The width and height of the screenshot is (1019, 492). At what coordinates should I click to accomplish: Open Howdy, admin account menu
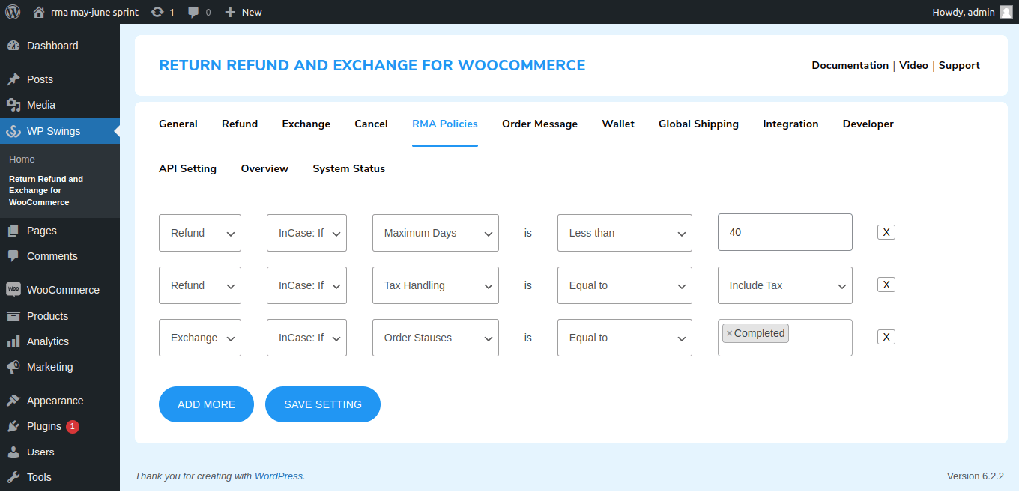(973, 12)
